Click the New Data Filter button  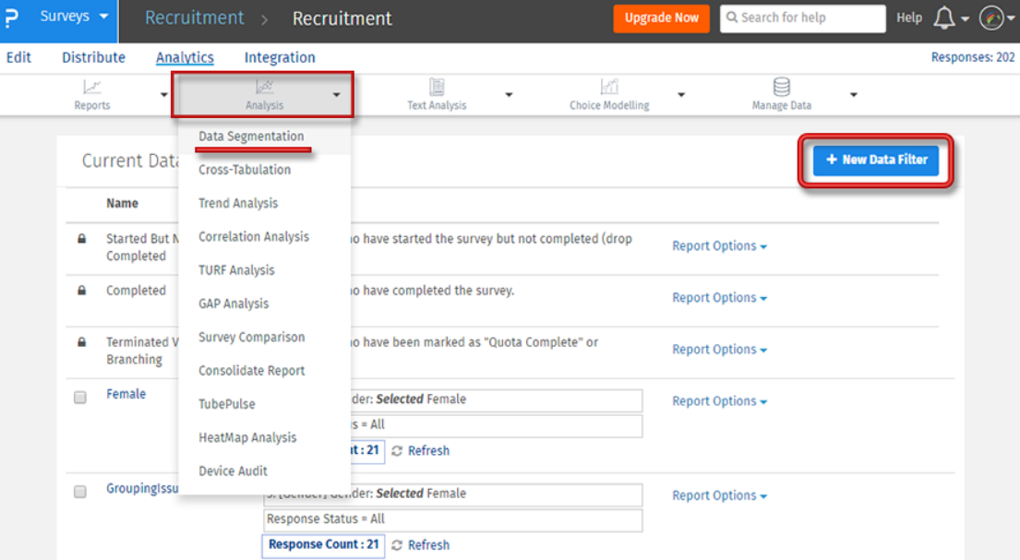point(876,160)
